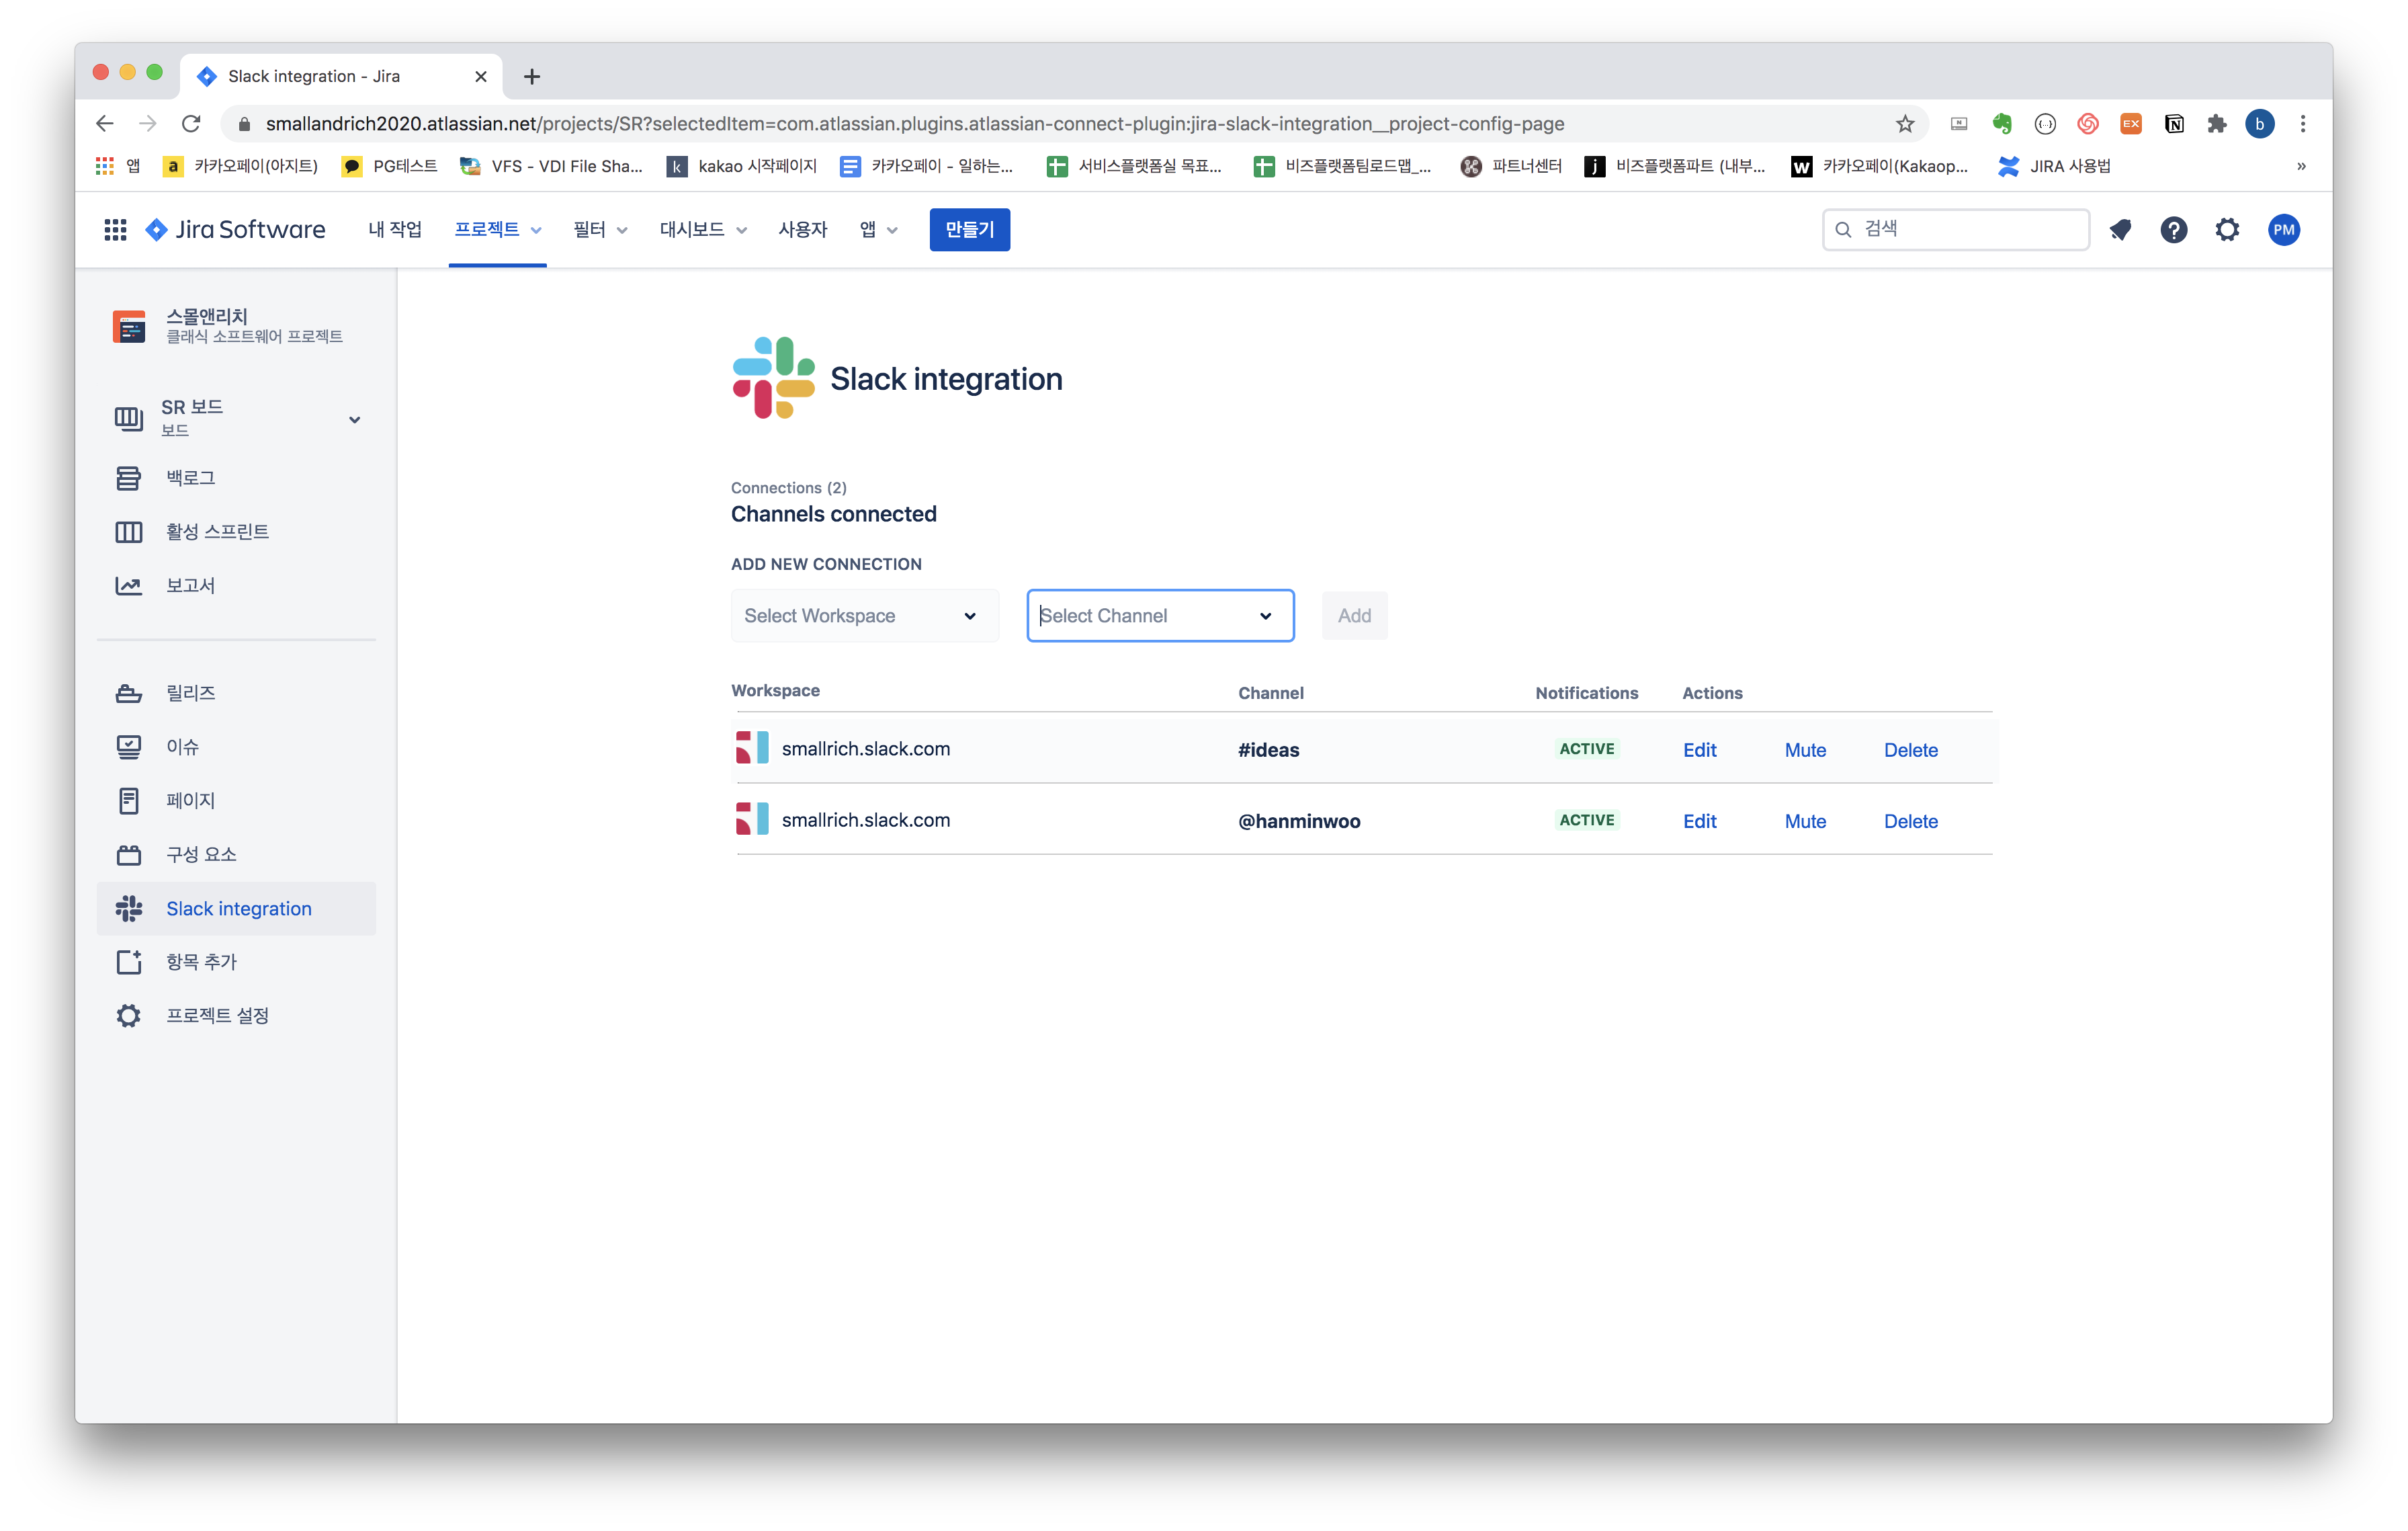Open project settings (프로젝트 설정) in sidebar
Image resolution: width=2408 pixels, height=1531 pixels.
(217, 1015)
